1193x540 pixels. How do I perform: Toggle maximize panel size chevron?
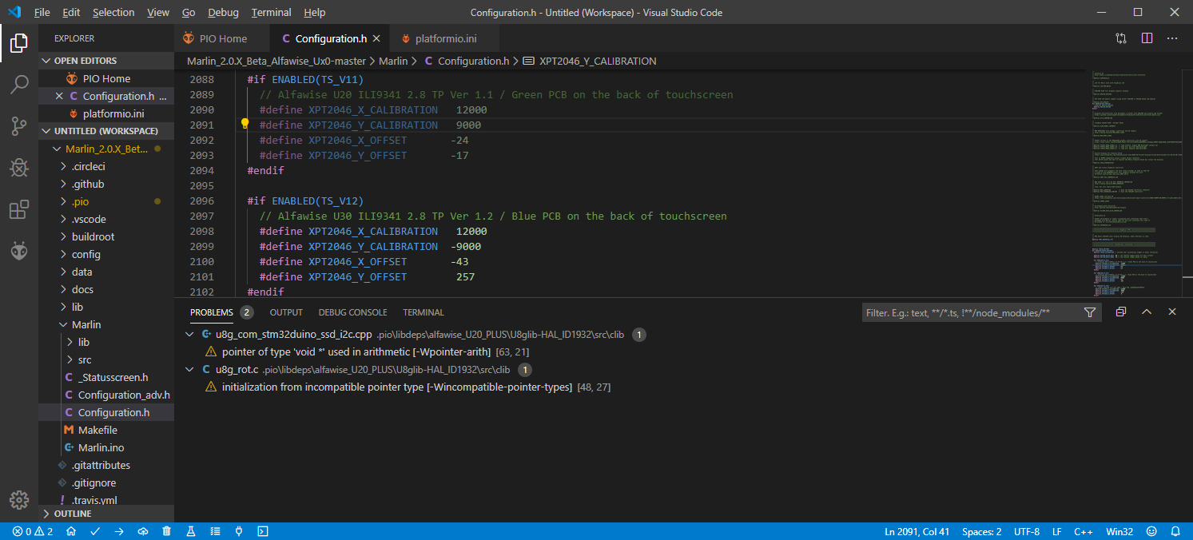tap(1147, 312)
